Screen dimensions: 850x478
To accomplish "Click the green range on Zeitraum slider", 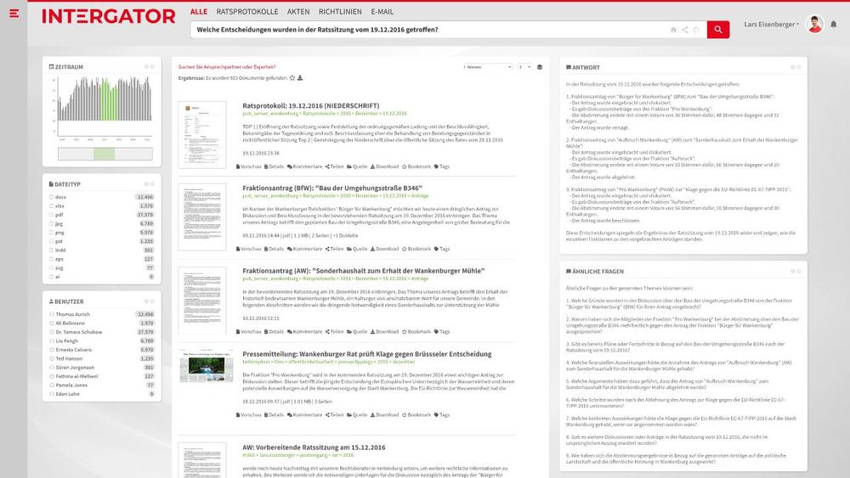I will click(104, 154).
